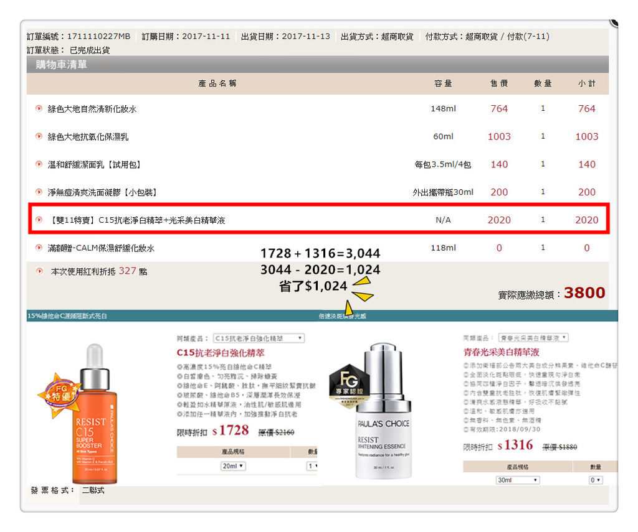Click the bullet icon beside 本次使用紅利折抵
The width and height of the screenshot is (638, 532).
point(39,271)
